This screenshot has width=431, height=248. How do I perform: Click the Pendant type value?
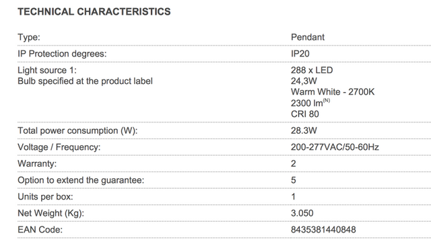pyautogui.click(x=308, y=37)
